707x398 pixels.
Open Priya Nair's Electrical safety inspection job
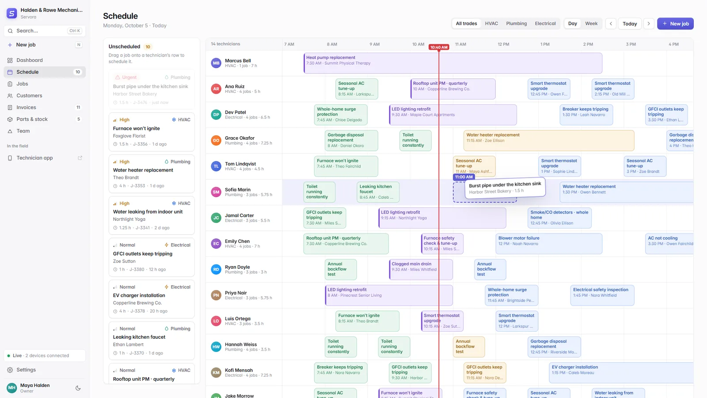tap(602, 295)
